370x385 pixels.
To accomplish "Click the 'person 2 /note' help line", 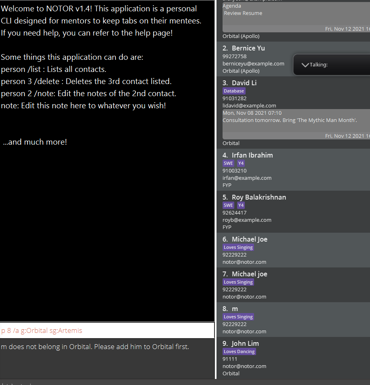I will [88, 94].
